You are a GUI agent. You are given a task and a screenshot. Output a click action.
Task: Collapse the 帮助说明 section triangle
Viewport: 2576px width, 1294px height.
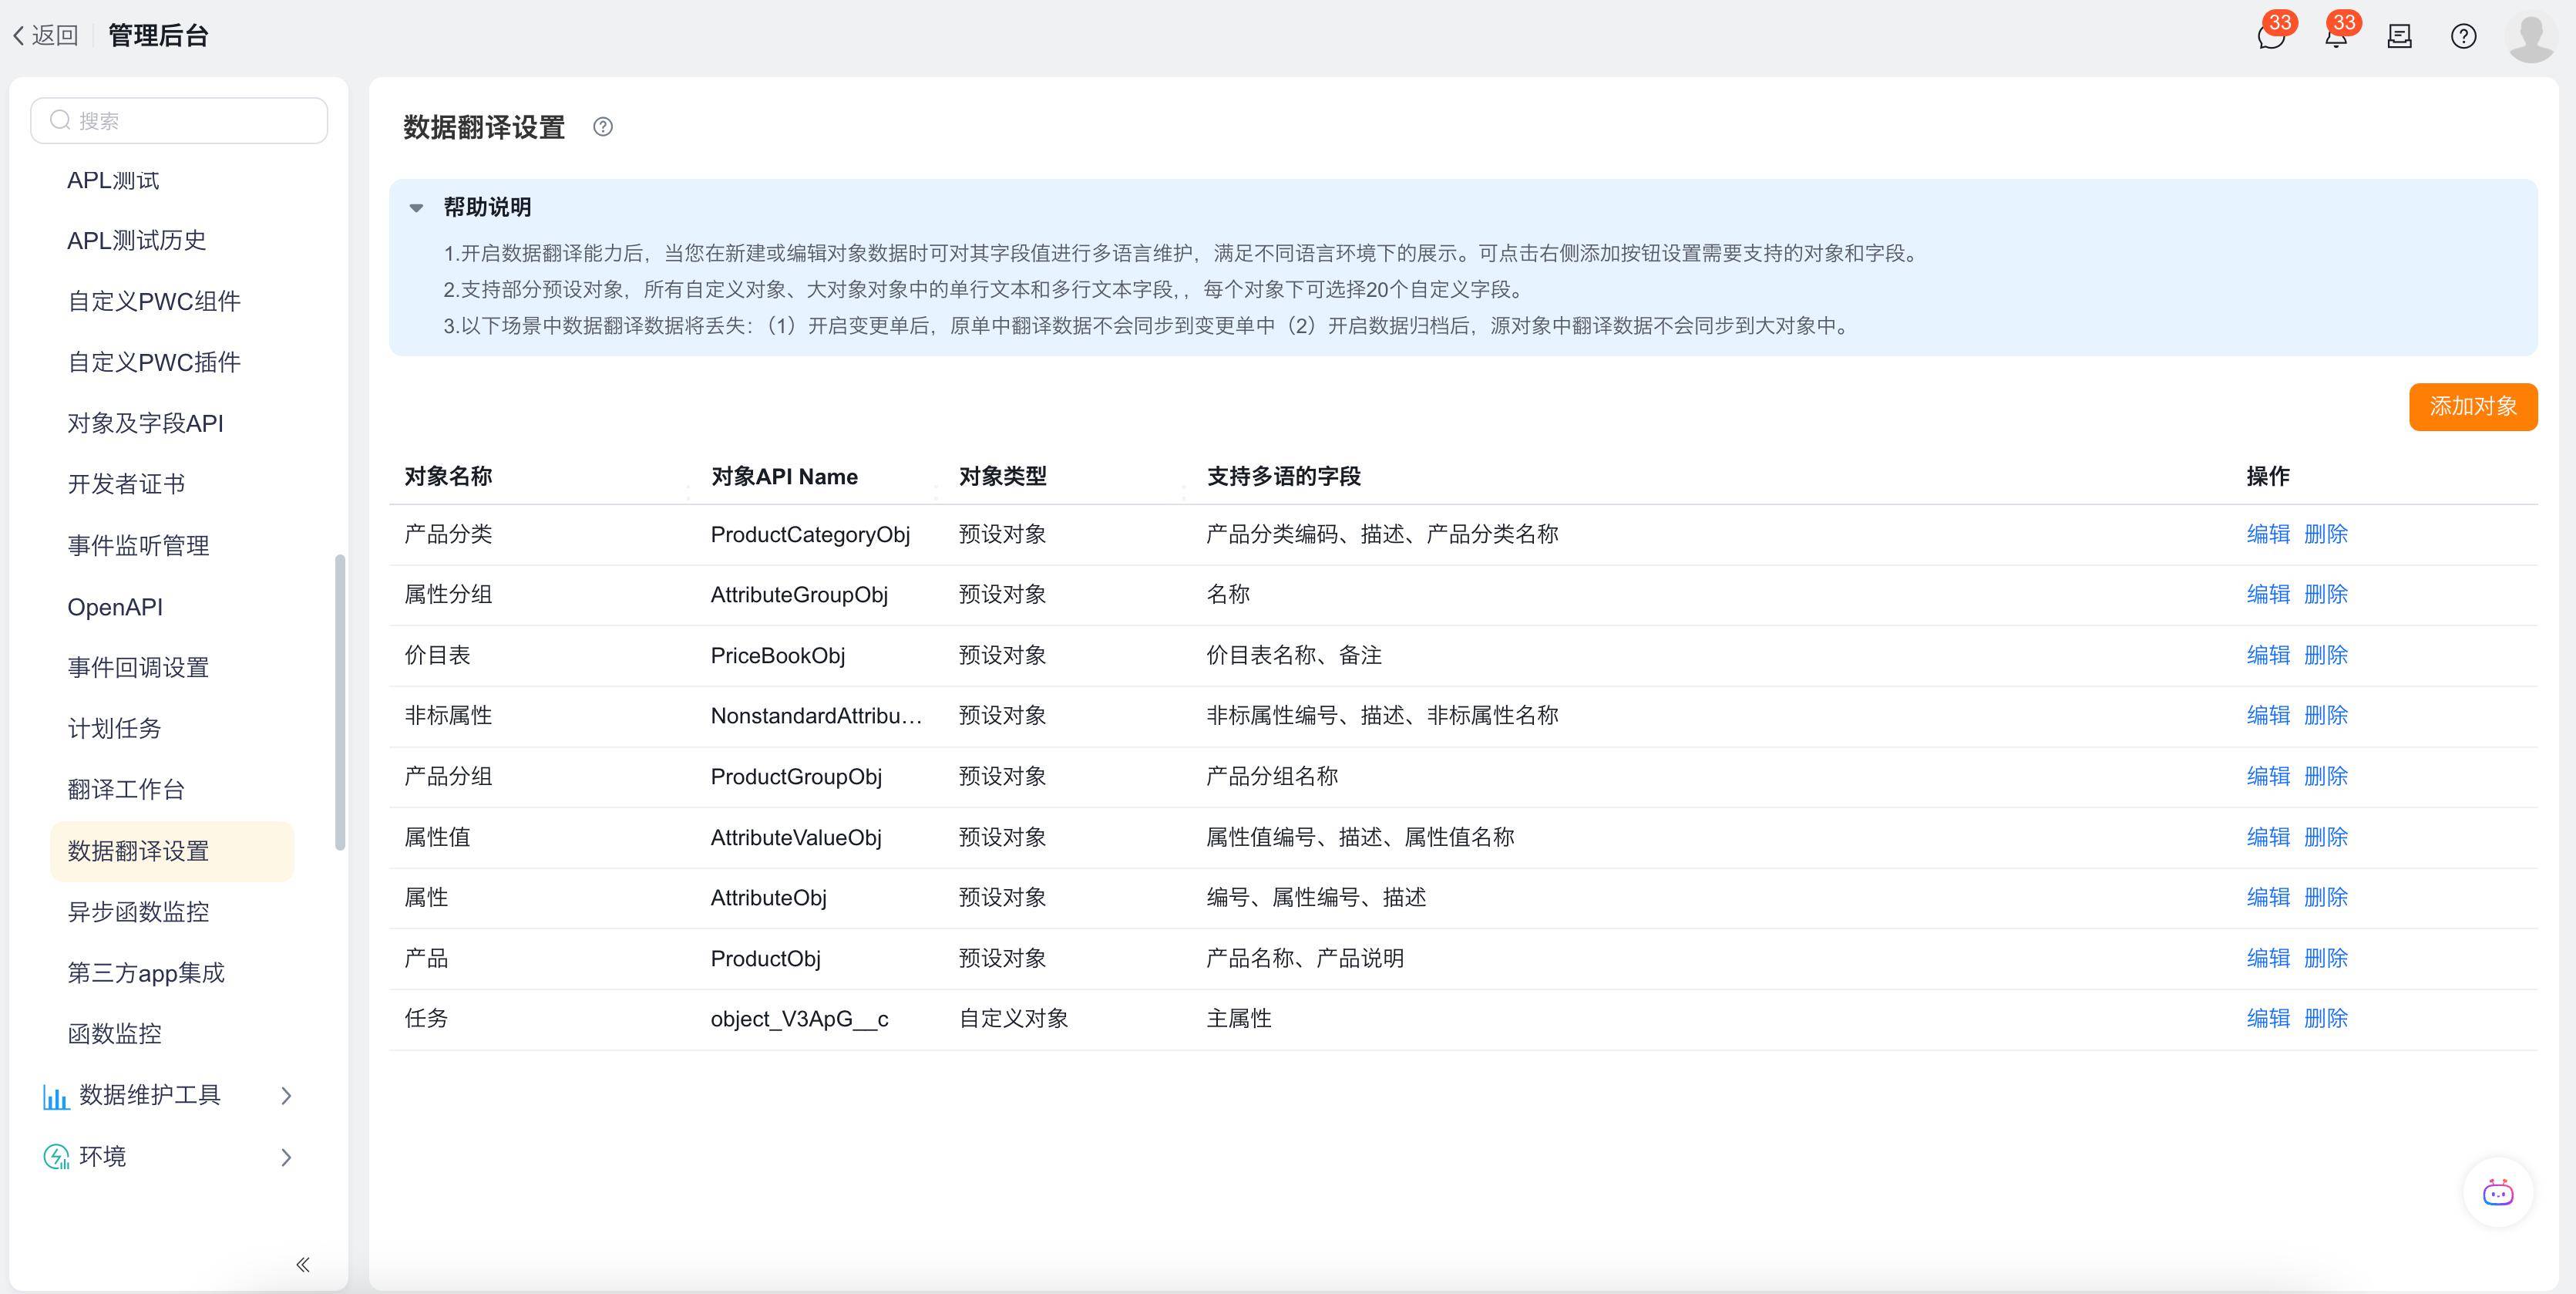[x=416, y=208]
